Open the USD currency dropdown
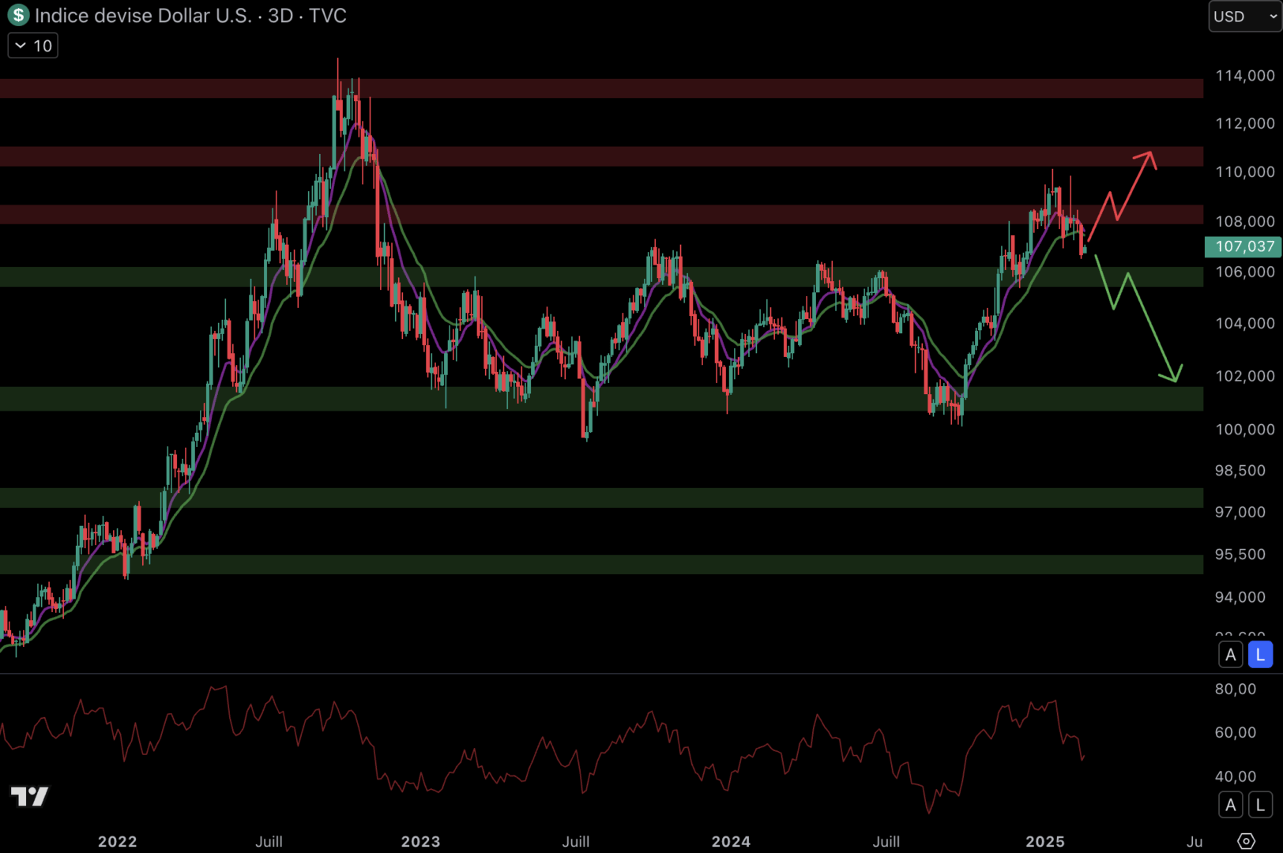The image size is (1283, 853). point(1245,16)
